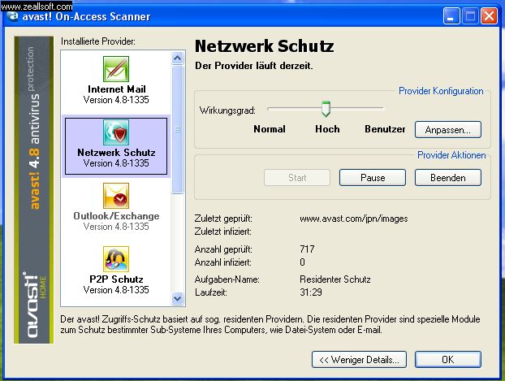Set sensitivity to Normal label

pos(270,129)
